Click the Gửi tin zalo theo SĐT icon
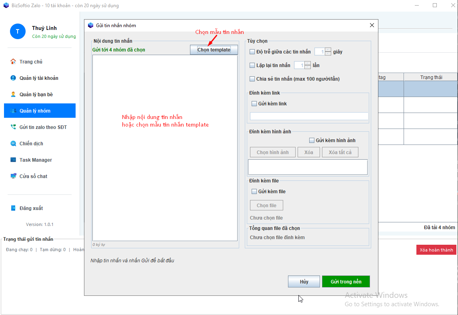The height and width of the screenshot is (315, 458). (x=13, y=127)
